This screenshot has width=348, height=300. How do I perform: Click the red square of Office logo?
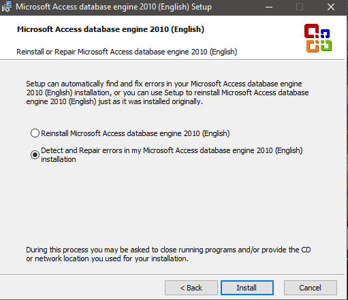click(x=311, y=31)
